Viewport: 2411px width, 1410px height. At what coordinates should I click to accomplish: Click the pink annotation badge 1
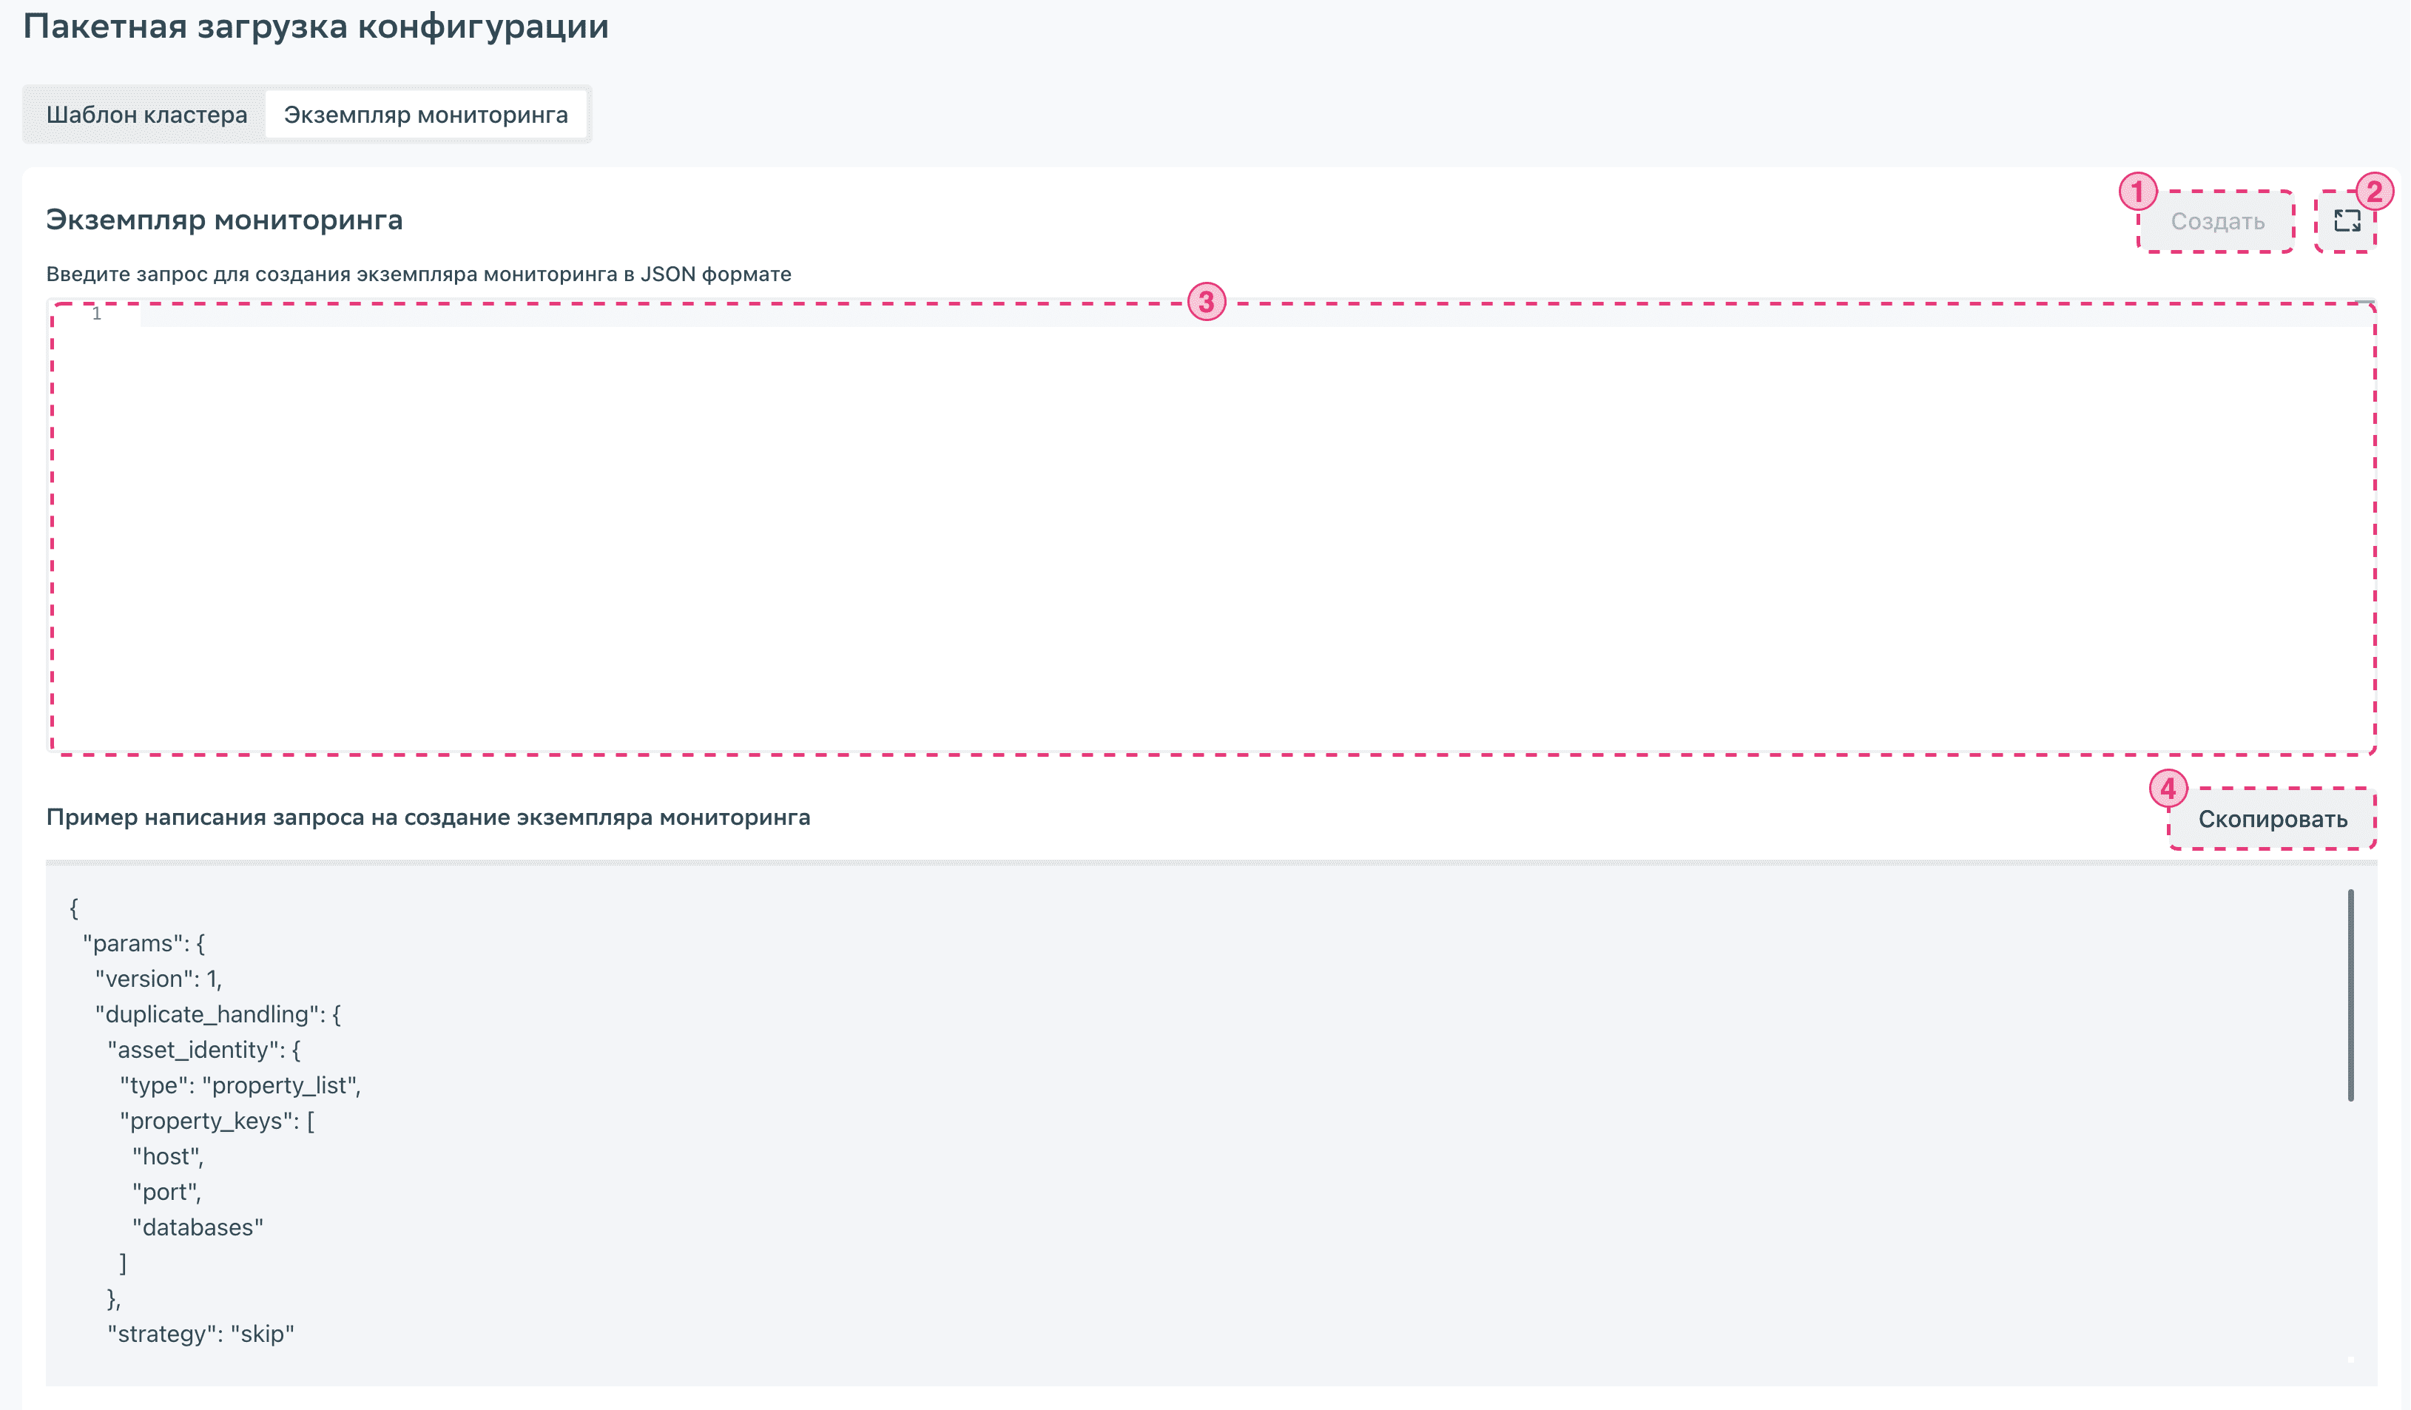(2137, 192)
